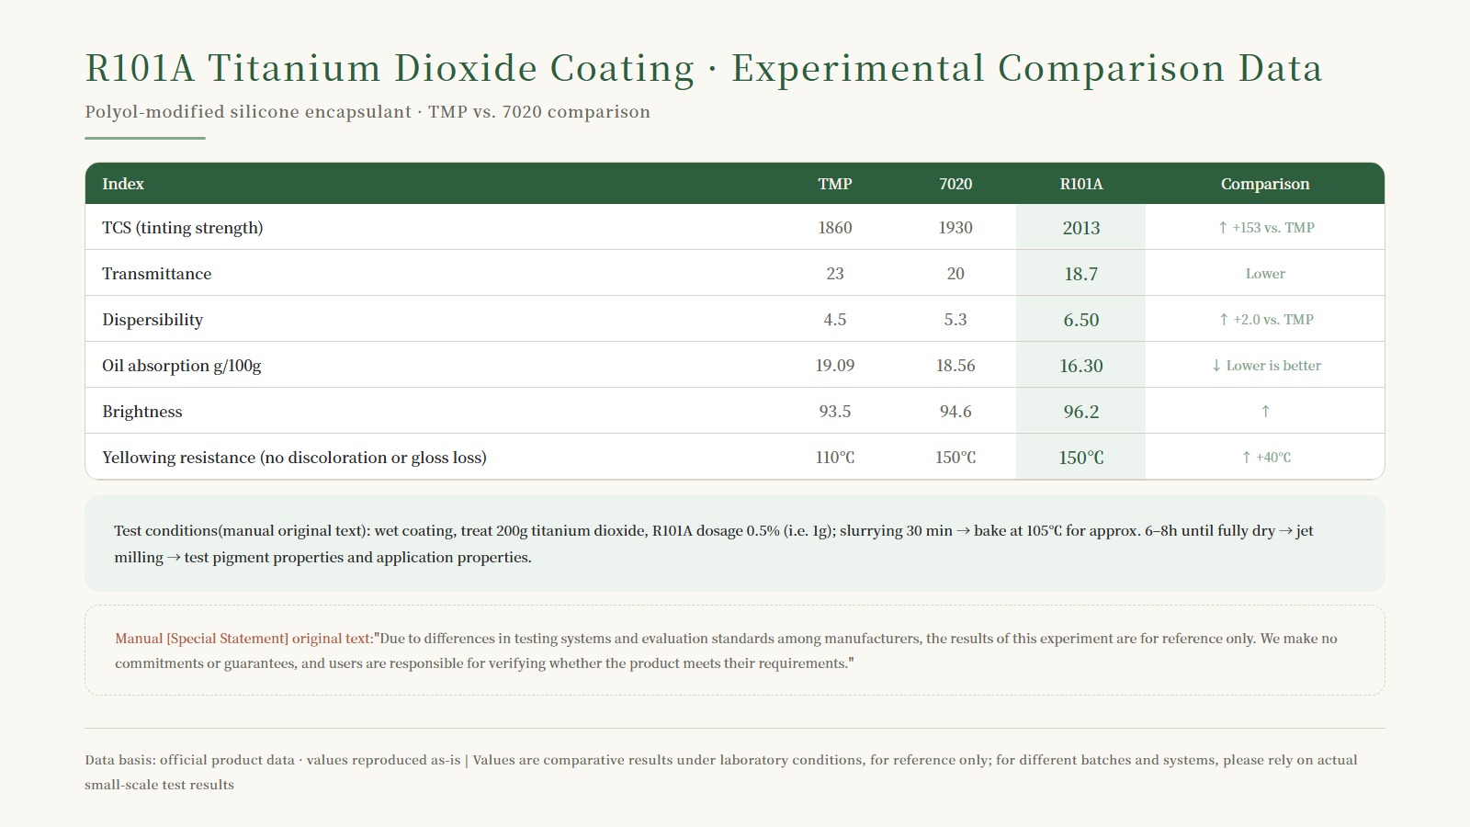Click the 7020 brightness value 94.6
This screenshot has width=1470, height=827.
[x=955, y=412]
